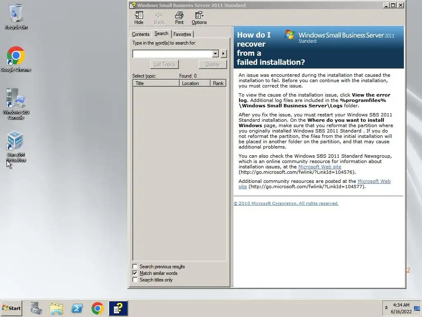The height and width of the screenshot is (317, 422).
Task: Switch to the Favorites tab
Action: (182, 34)
